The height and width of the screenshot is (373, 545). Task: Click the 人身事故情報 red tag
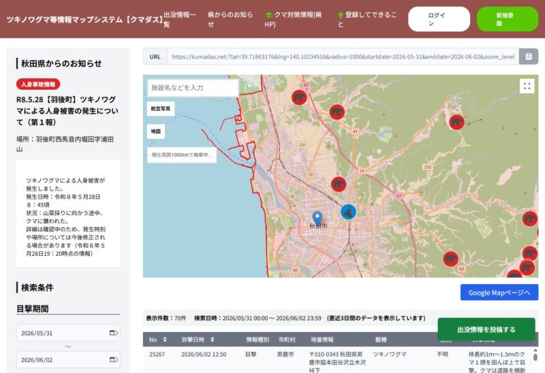[38, 84]
